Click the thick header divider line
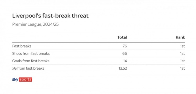Viewport: 196px width, 94px height. 99,42
